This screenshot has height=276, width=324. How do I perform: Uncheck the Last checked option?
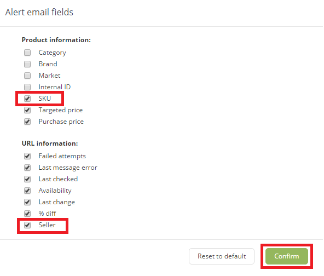point(27,179)
